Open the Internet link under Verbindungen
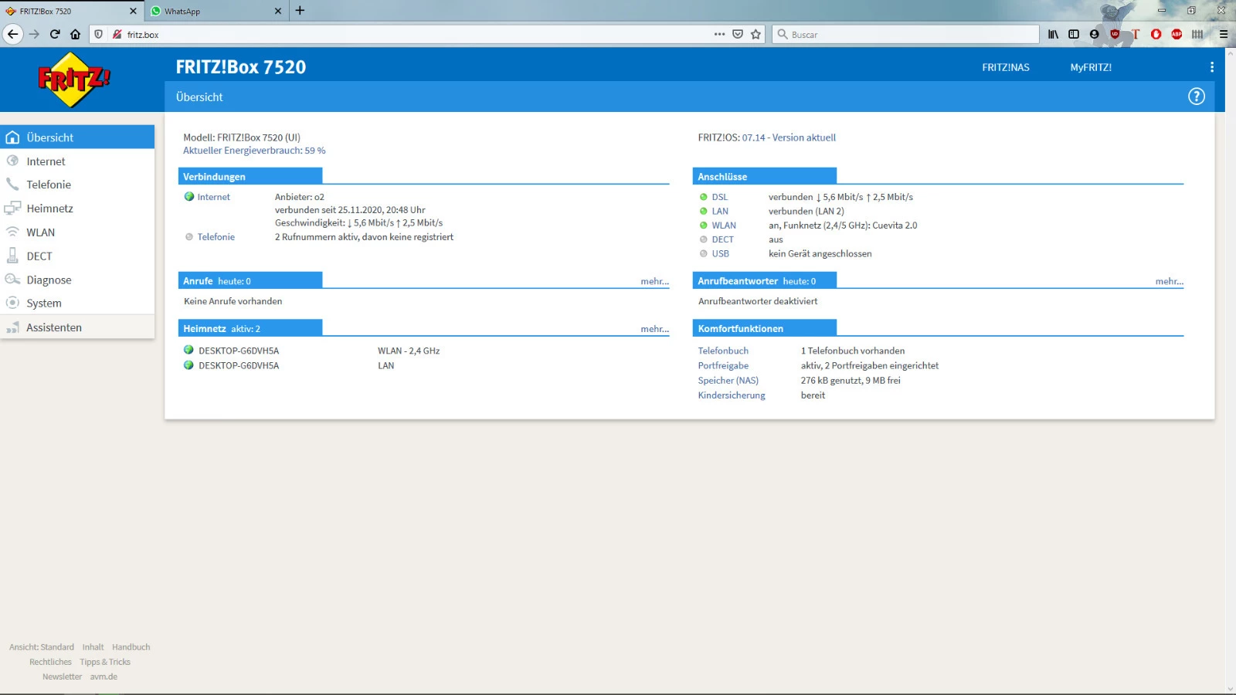1236x695 pixels. [x=213, y=197]
